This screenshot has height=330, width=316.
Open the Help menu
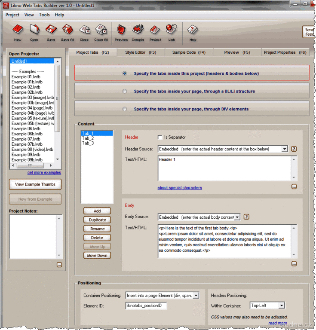click(x=59, y=15)
